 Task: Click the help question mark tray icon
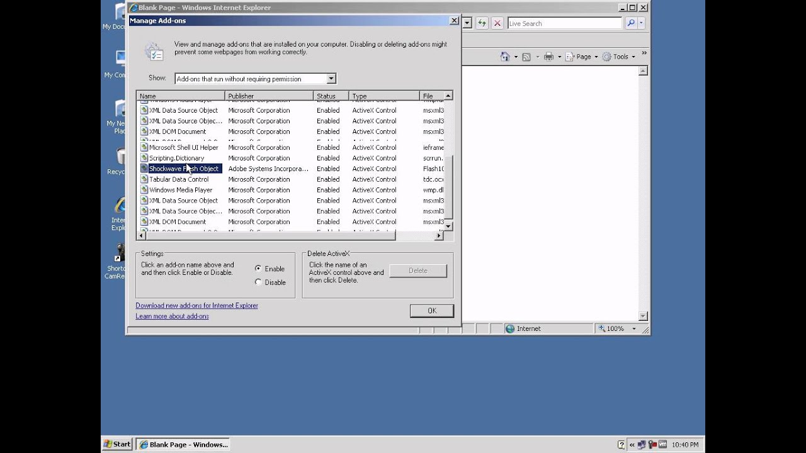click(x=622, y=445)
